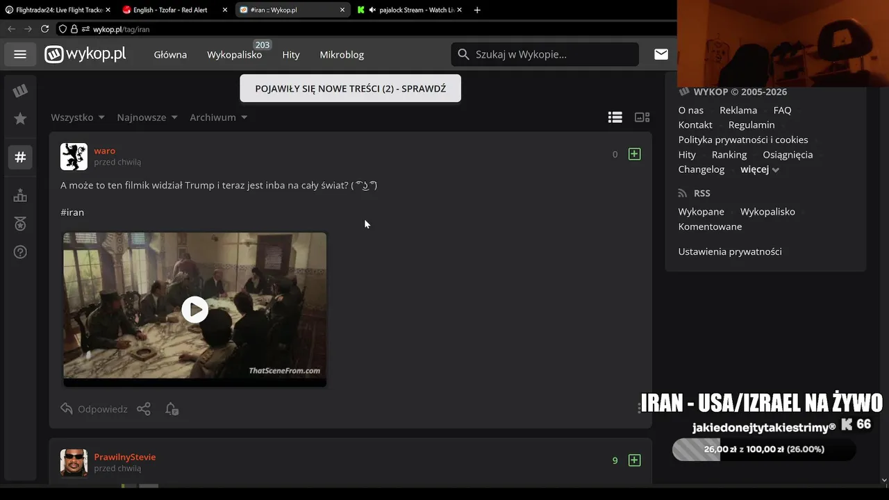The height and width of the screenshot is (500, 889).
Task: Expand the Archiwum dropdown
Action: click(219, 117)
